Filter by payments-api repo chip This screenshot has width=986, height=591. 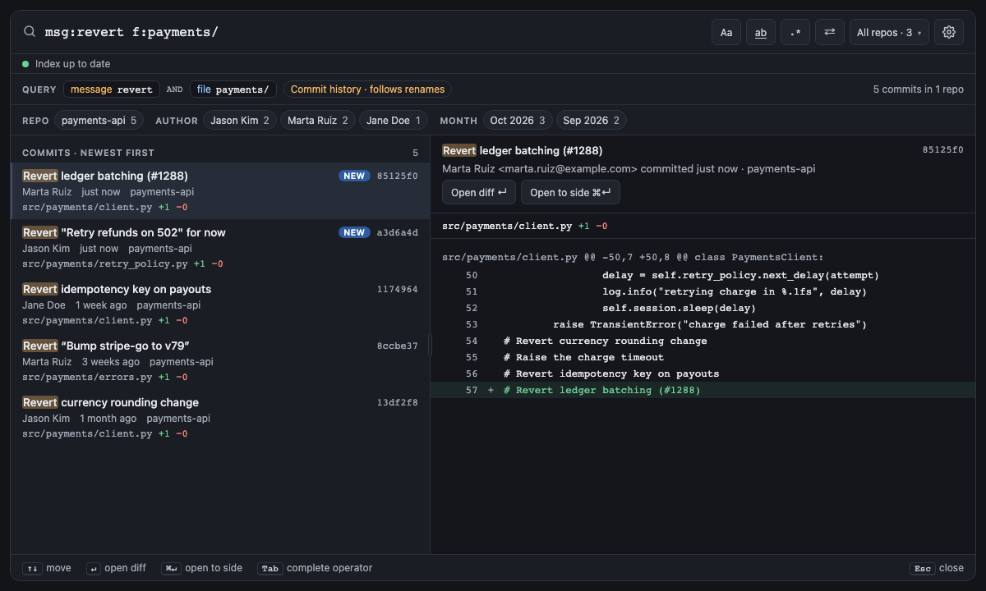[99, 120]
